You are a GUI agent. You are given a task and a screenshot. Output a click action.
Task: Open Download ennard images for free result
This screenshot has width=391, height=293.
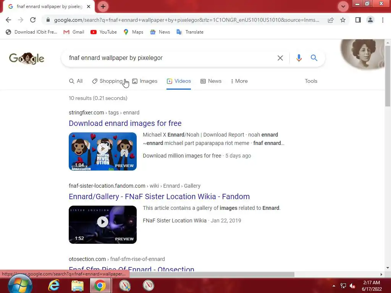(x=125, y=123)
